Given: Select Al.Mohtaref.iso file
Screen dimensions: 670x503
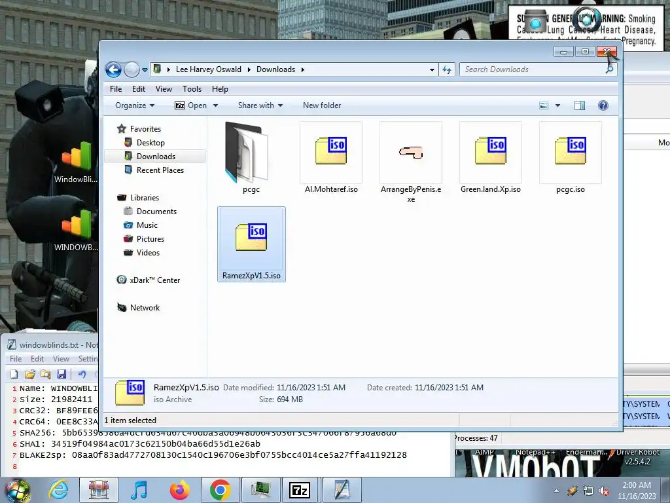Looking at the screenshot, I should 331,158.
